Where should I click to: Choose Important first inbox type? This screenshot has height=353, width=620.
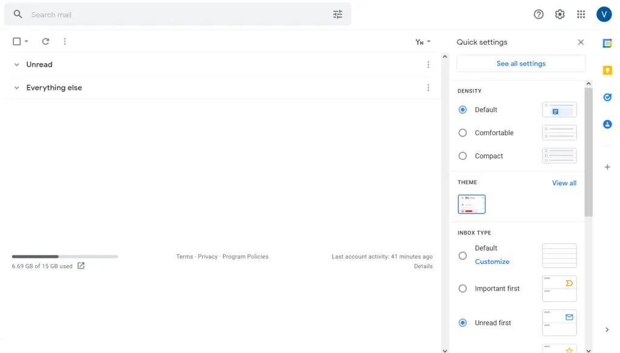click(462, 289)
